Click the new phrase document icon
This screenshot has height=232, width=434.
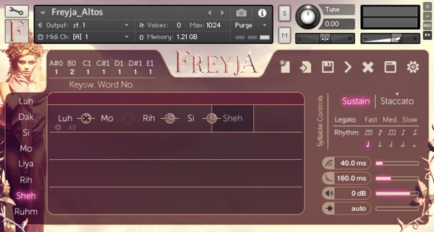[285, 67]
